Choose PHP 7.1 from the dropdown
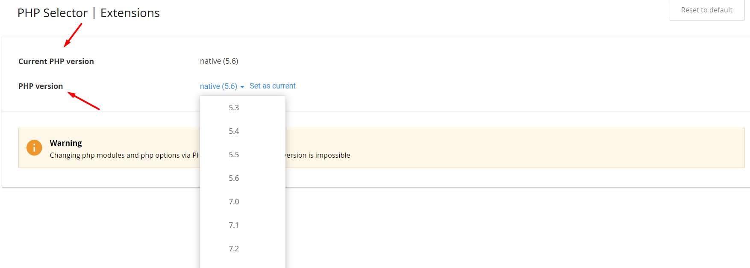 point(234,225)
